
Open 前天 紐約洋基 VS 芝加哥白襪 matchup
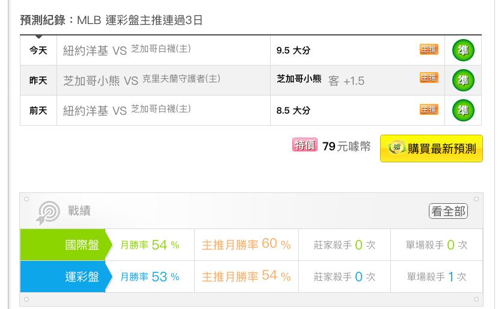click(127, 111)
